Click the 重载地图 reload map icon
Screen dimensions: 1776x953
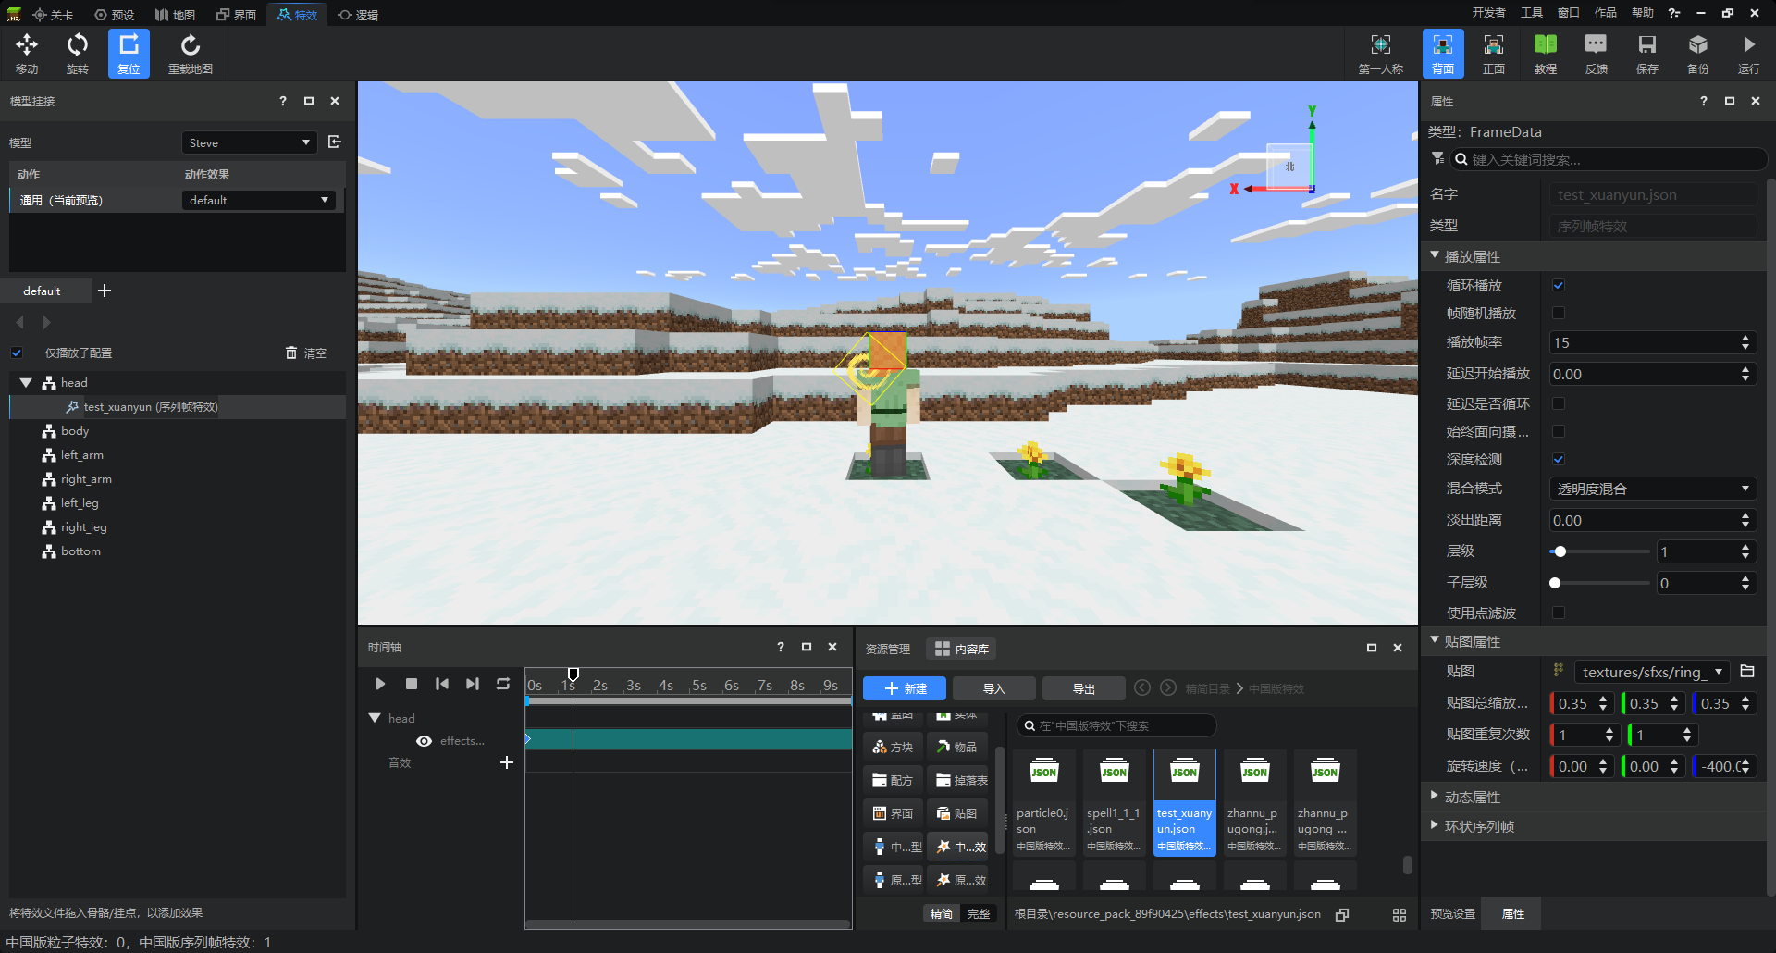click(190, 54)
